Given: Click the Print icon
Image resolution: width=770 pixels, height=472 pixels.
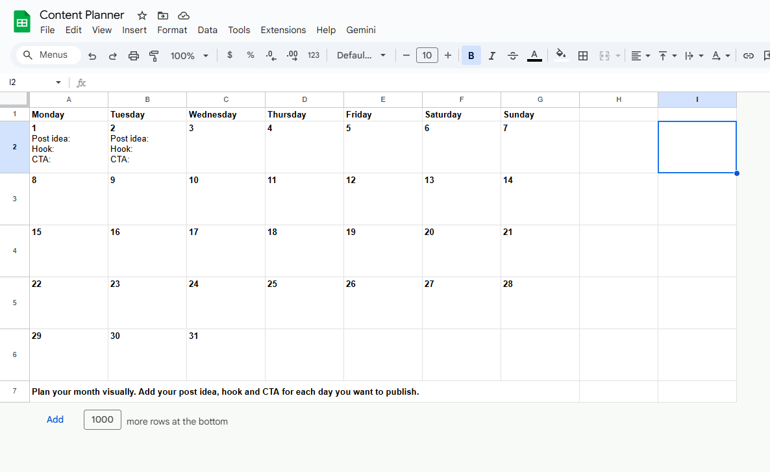Looking at the screenshot, I should [134, 56].
